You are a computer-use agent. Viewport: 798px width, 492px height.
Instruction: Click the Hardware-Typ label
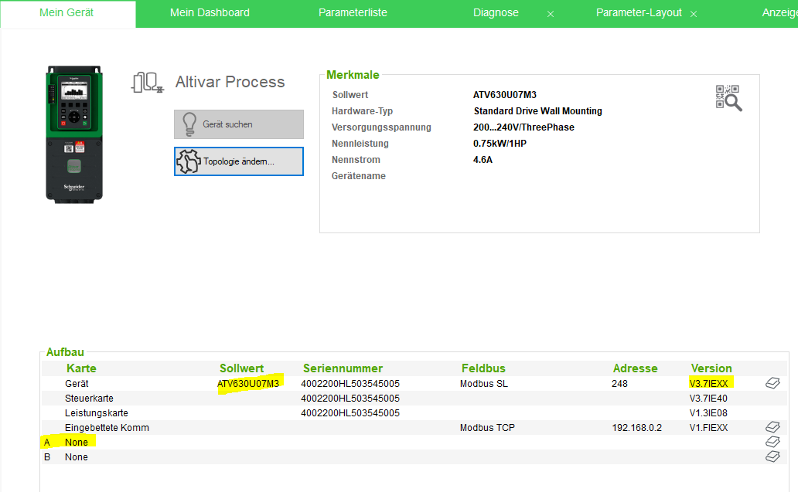[363, 111]
